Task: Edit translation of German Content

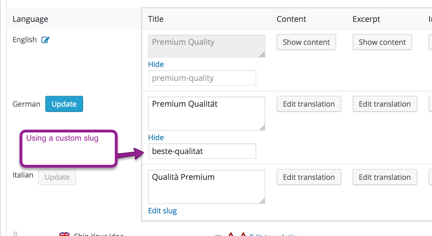Action: click(x=309, y=104)
